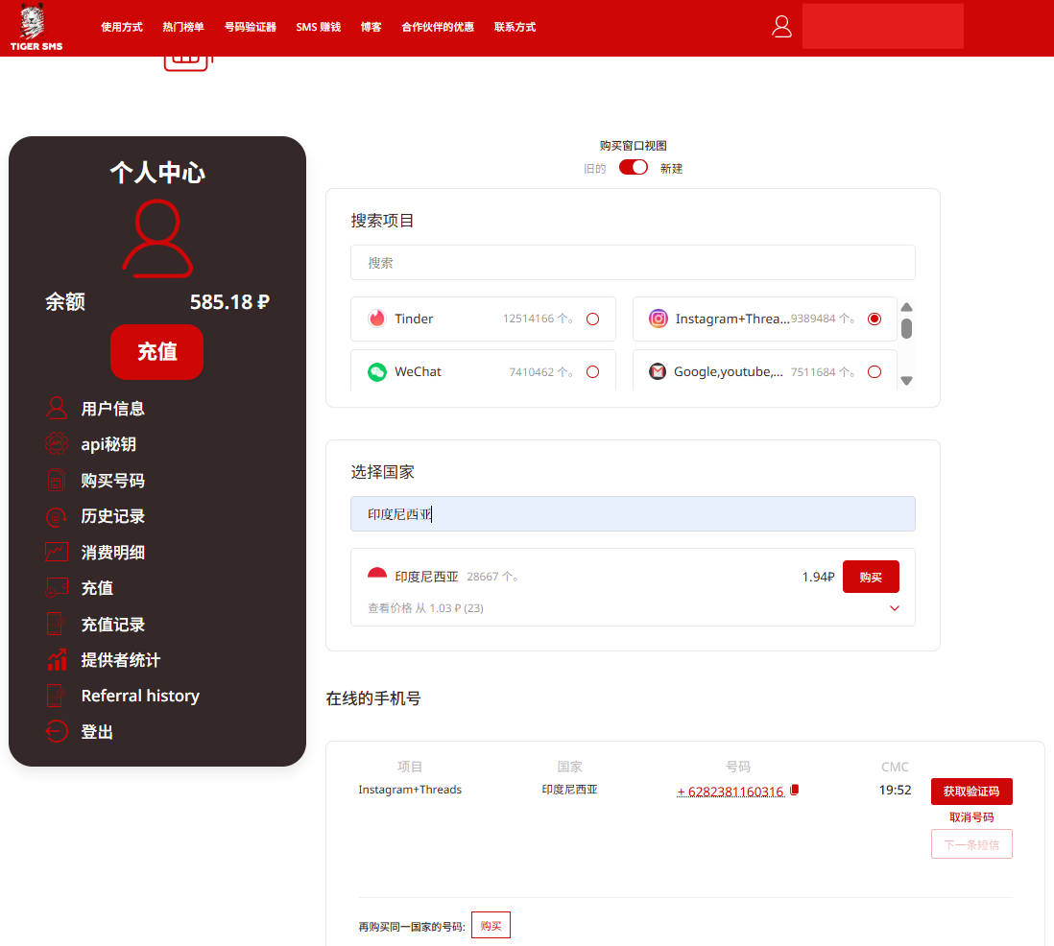Click the red block next to account icon
Screen dimensions: 1054x946
tap(882, 26)
